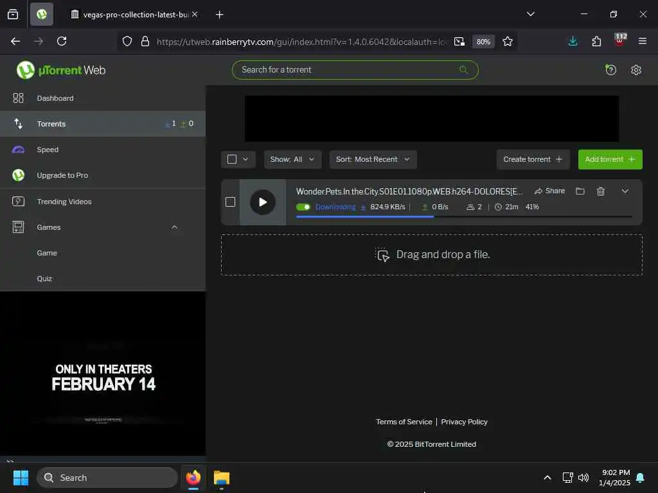This screenshot has height=493, width=658.
Task: Open the select-all dropdown arrow
Action: point(245,159)
